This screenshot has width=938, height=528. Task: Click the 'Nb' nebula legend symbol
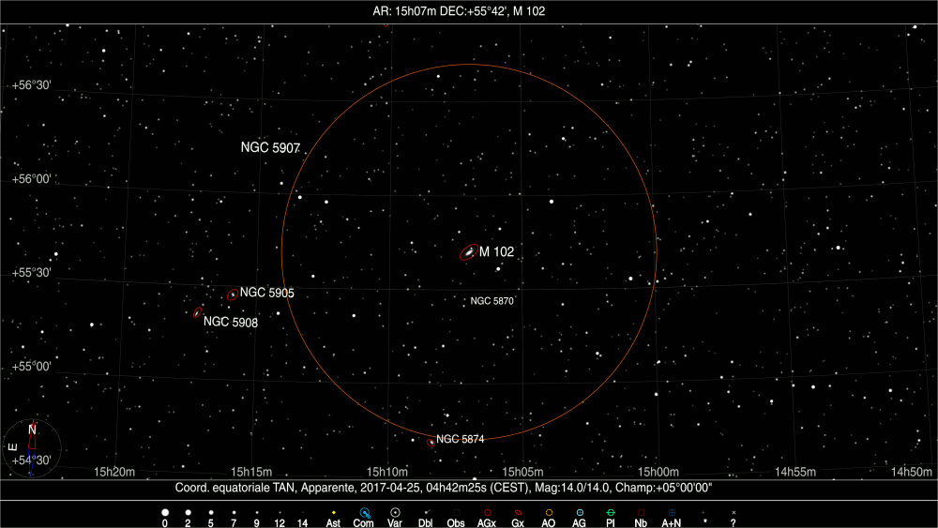tap(641, 513)
